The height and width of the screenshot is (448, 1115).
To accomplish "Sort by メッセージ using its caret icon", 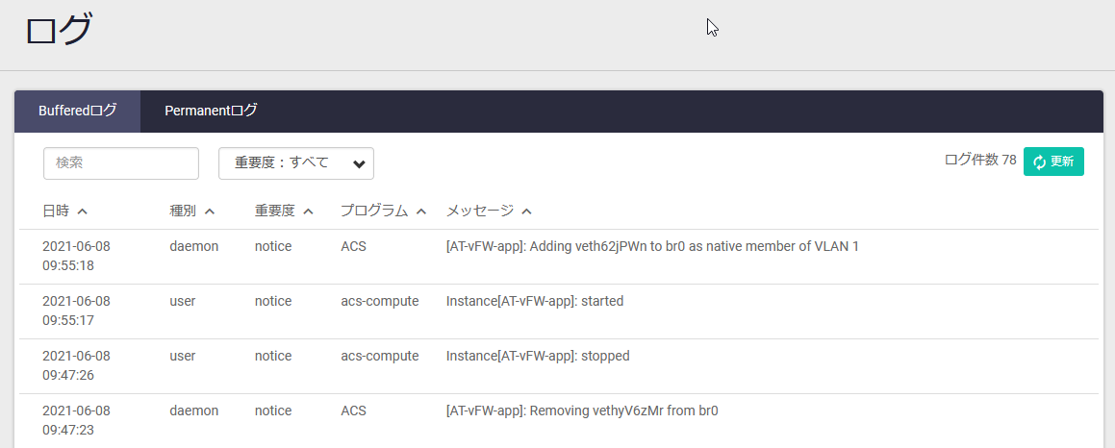I will (526, 212).
